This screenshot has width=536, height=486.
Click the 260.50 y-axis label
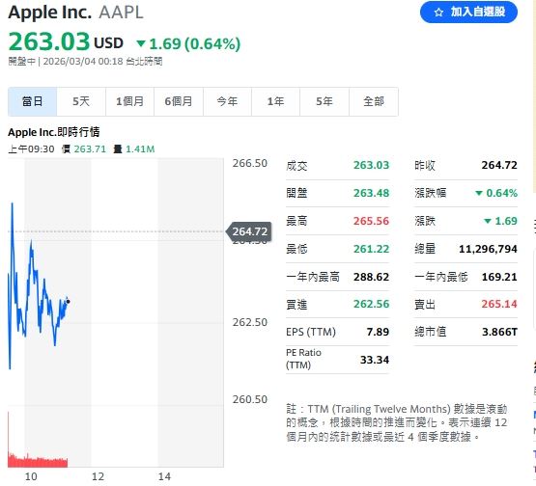(250, 399)
